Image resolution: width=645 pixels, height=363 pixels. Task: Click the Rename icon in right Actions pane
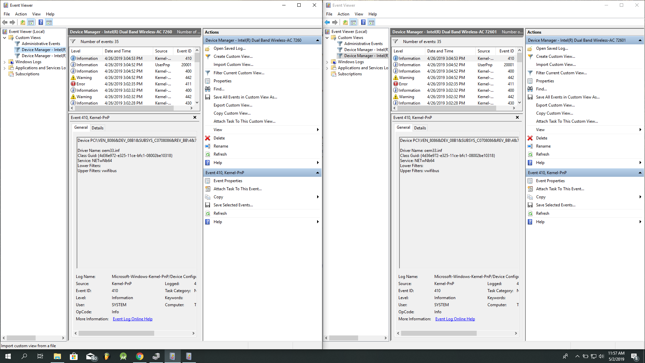(x=530, y=146)
